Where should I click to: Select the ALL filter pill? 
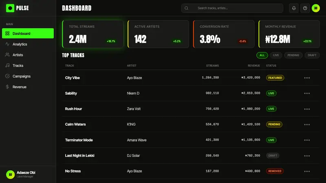(x=262, y=55)
